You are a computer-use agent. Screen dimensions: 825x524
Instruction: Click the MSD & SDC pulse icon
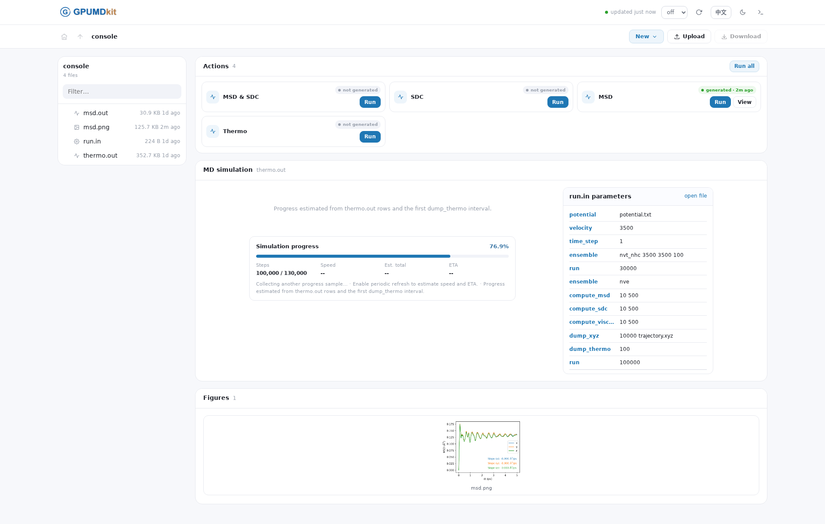[213, 97]
